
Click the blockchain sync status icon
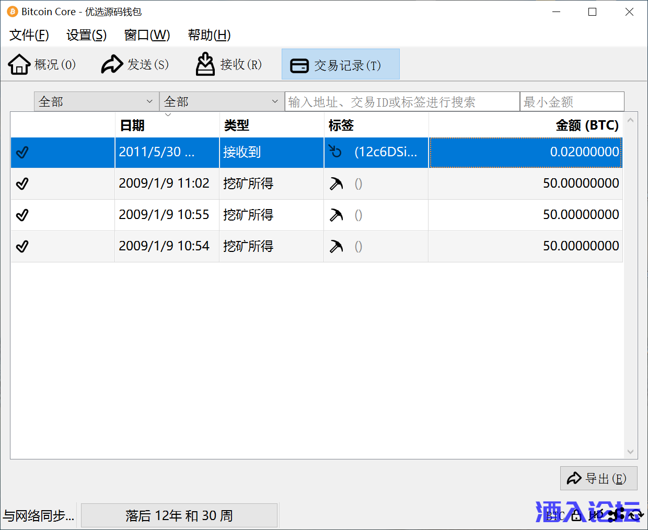coord(635,515)
